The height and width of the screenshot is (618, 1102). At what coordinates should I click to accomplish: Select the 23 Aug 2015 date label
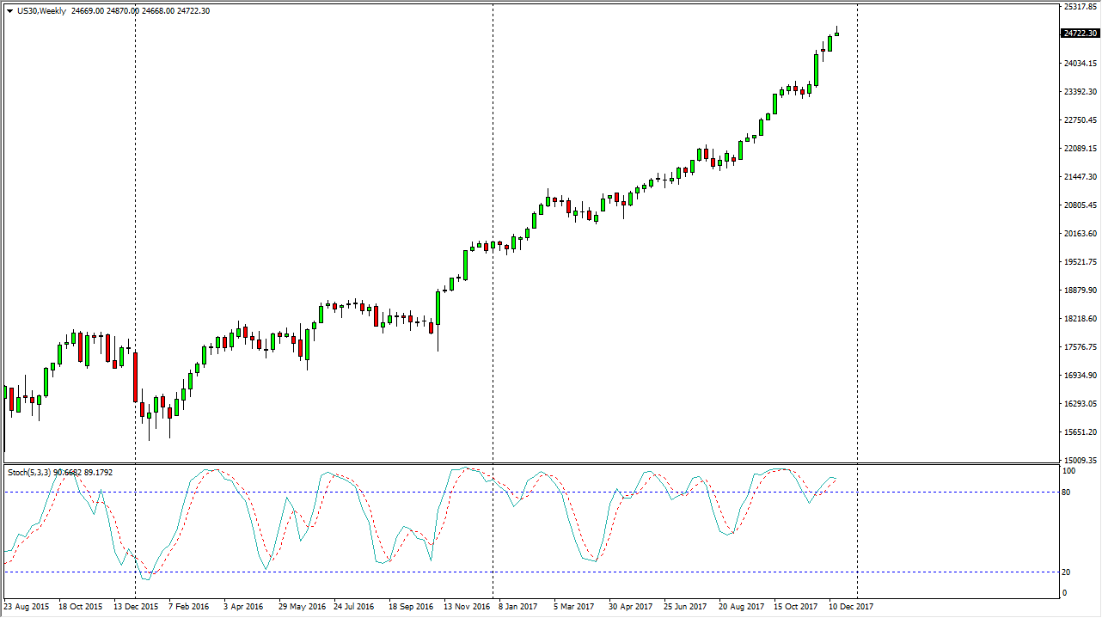[25, 606]
